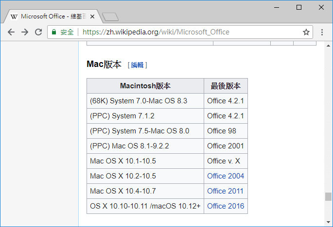Image resolution: width=333 pixels, height=227 pixels.
Task: Open the Office 2016 link
Action: (226, 206)
